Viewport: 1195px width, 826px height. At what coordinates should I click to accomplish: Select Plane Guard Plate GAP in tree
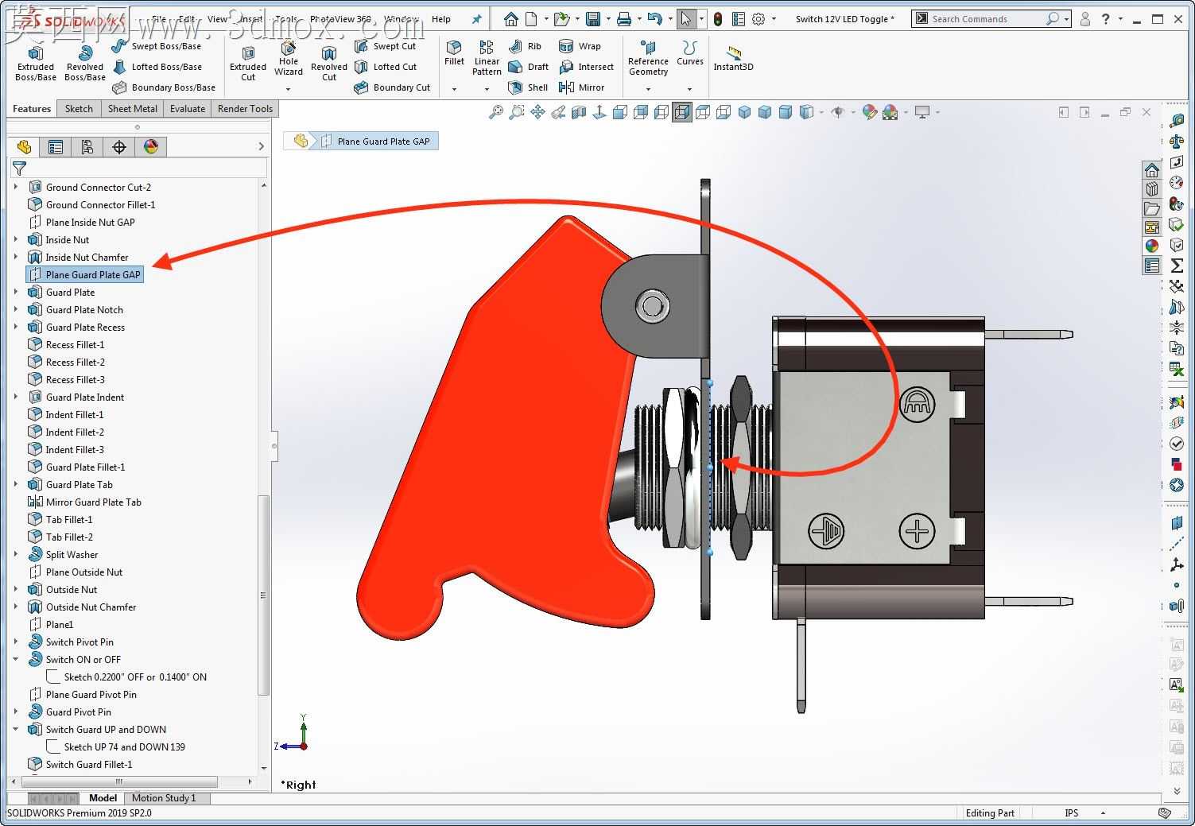click(85, 275)
